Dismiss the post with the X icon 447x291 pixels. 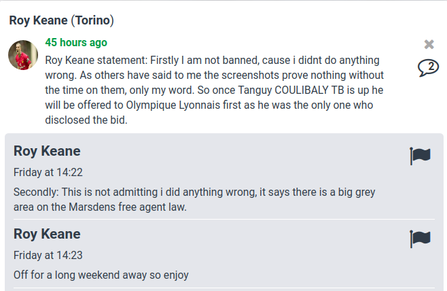point(429,44)
